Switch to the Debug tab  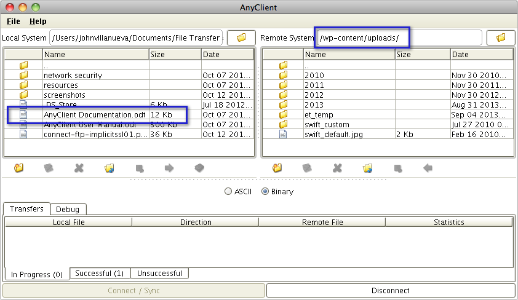pos(68,209)
